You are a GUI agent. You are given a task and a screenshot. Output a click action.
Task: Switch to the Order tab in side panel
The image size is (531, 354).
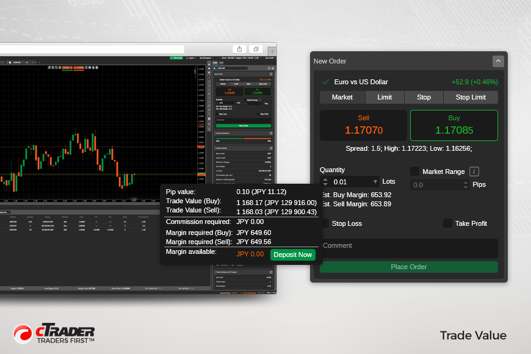pos(215,63)
